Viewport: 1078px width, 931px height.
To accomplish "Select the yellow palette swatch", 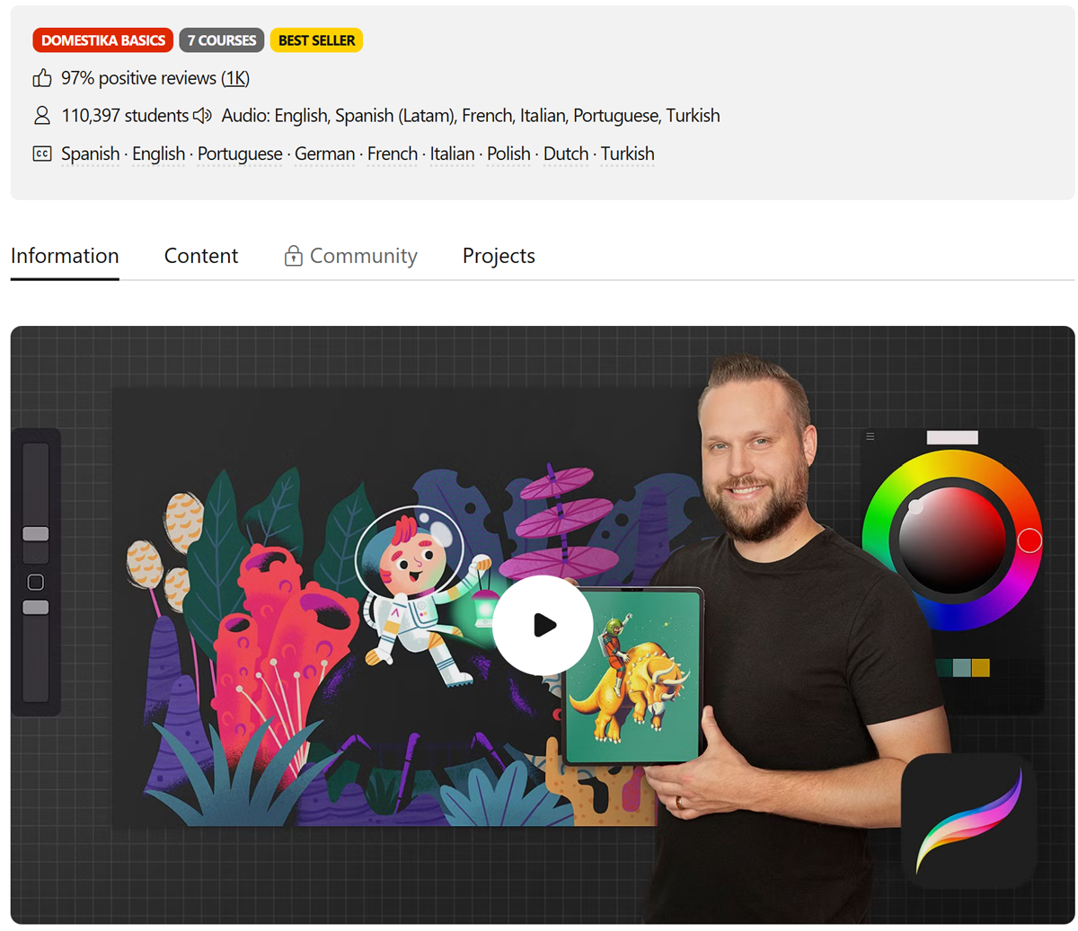I will (980, 668).
